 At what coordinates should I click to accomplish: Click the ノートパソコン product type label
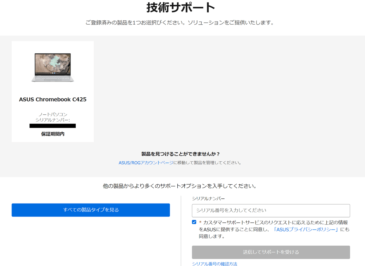(x=53, y=115)
